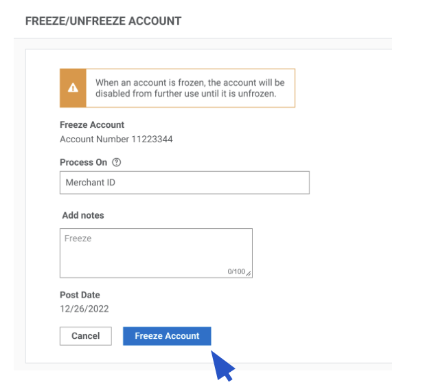The height and width of the screenshot is (389, 445).
Task: Confirm with the blue Freeze Account button
Action: coord(167,336)
